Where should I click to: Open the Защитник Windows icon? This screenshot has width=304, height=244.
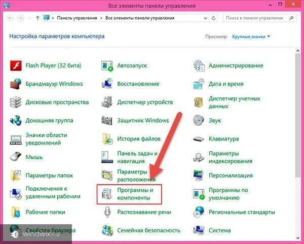(x=107, y=120)
